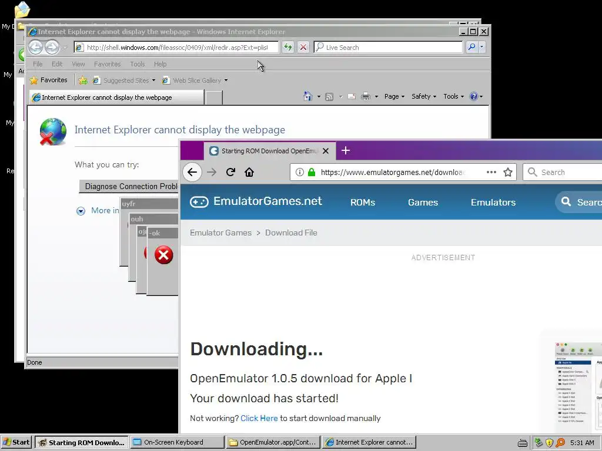Click the Firefox Home button

point(249,172)
